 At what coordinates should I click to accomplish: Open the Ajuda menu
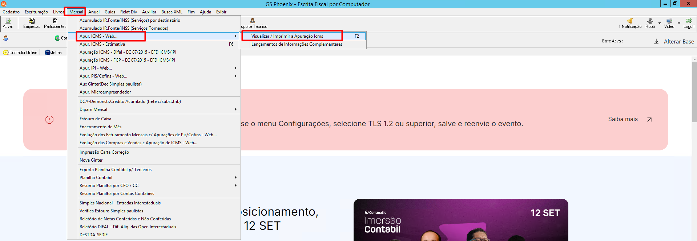pyautogui.click(x=205, y=12)
